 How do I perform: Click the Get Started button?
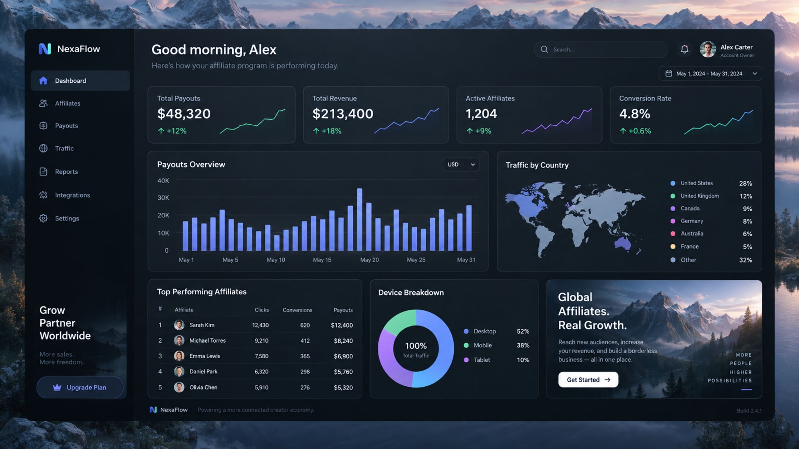click(588, 379)
